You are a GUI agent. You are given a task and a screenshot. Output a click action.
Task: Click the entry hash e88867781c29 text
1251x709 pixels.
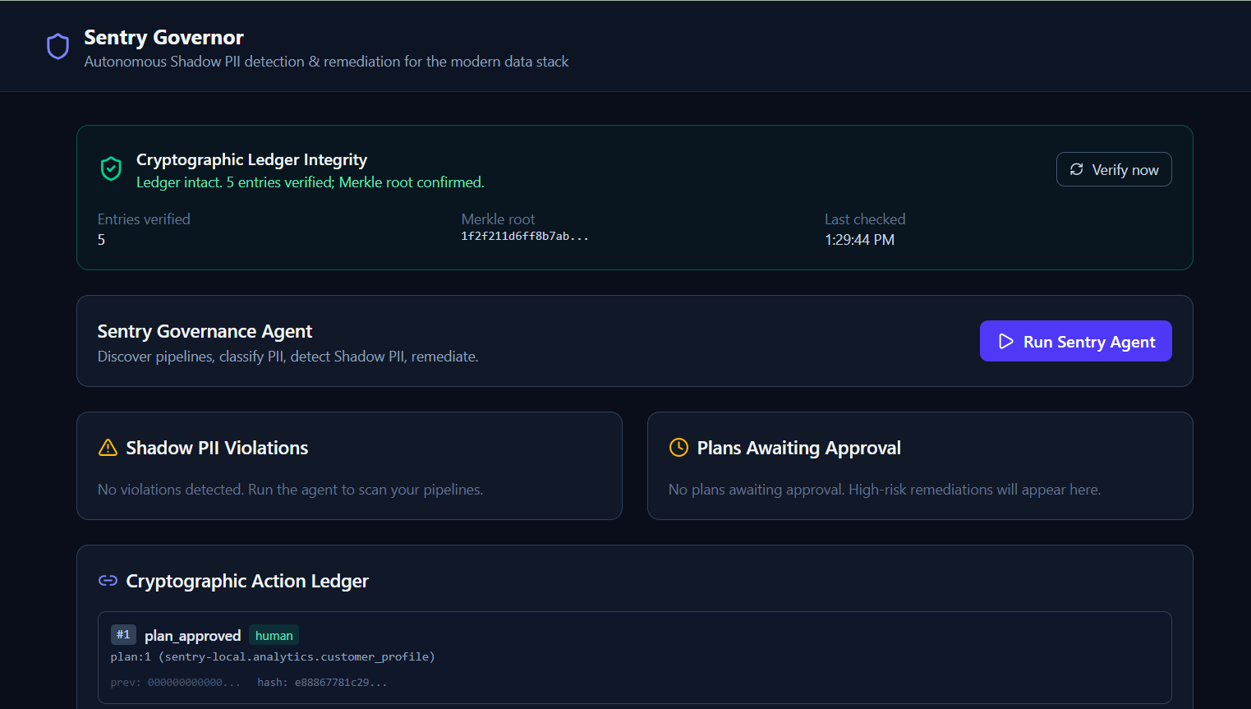pos(322,682)
